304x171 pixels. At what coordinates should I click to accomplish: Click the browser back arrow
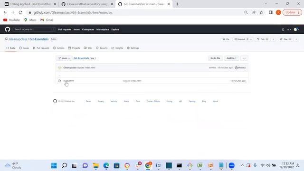point(5,12)
